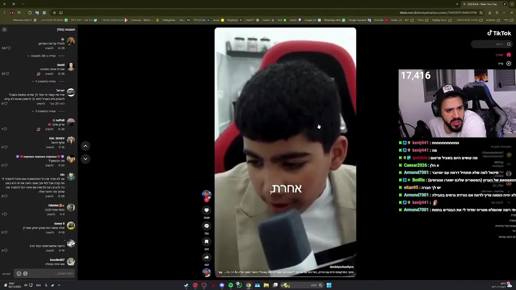The height and width of the screenshot is (290, 516).
Task: Like david's comment
Action: [7, 74]
